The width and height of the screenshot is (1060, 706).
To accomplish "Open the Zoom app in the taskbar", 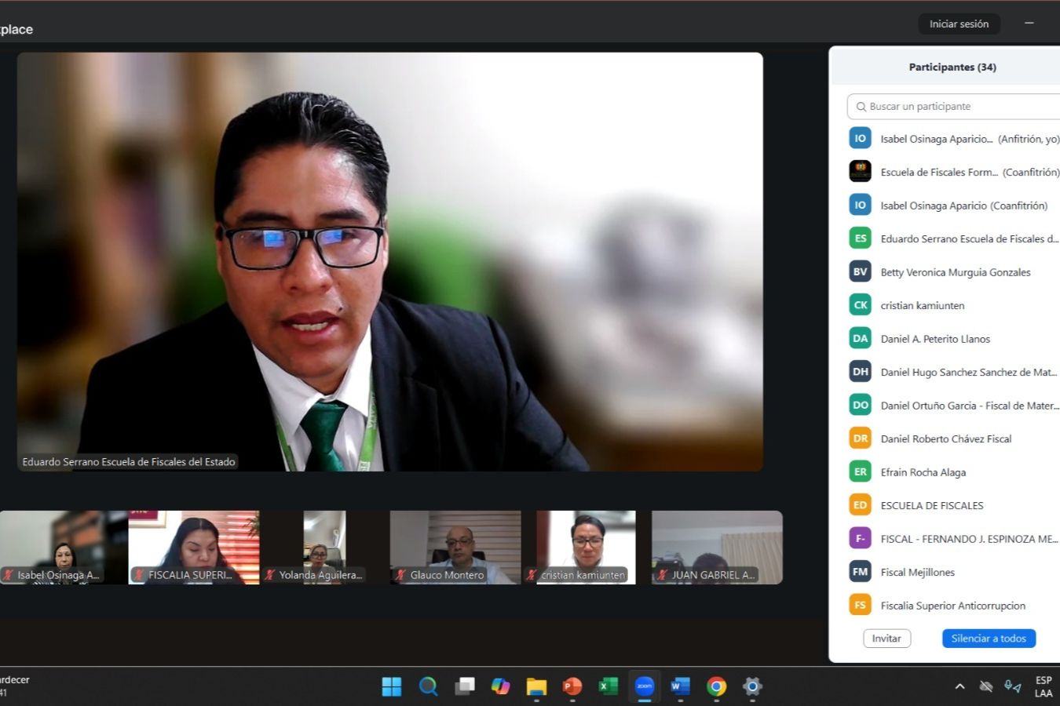I will pos(644,686).
